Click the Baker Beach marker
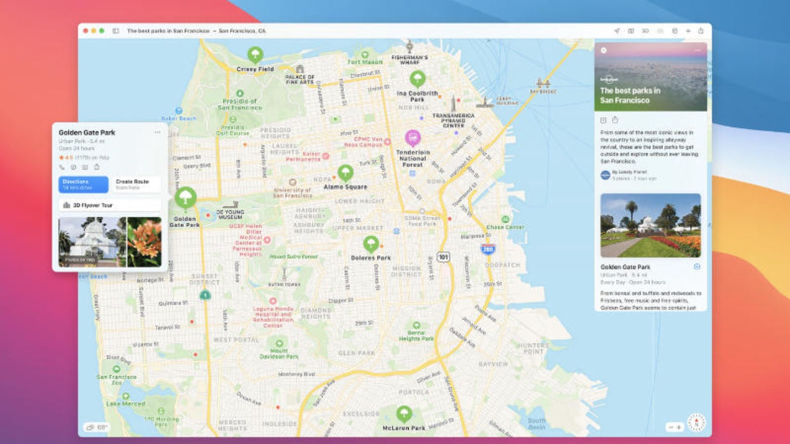790x444 pixels. pos(178,110)
